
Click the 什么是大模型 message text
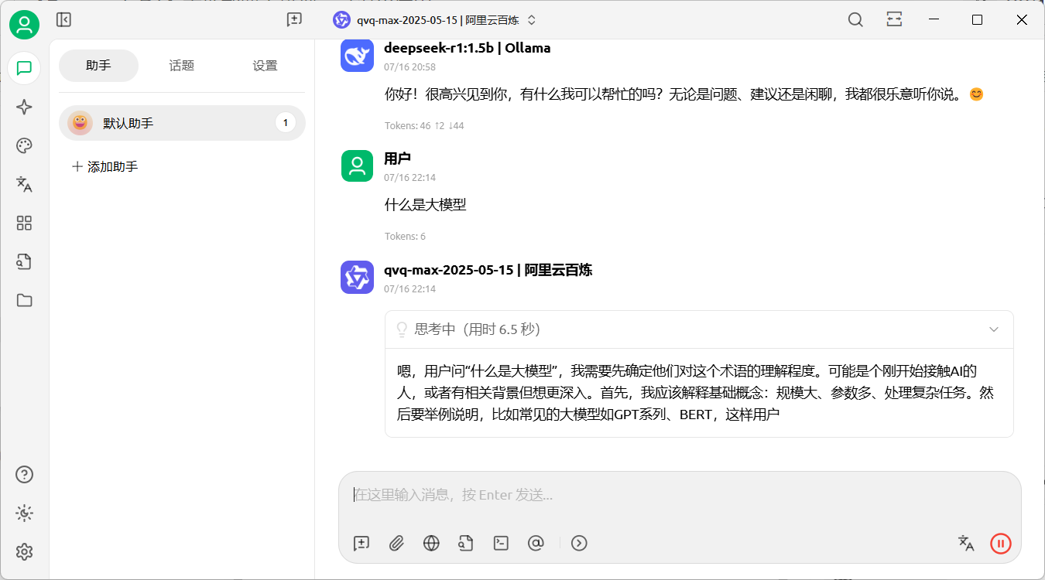point(426,205)
